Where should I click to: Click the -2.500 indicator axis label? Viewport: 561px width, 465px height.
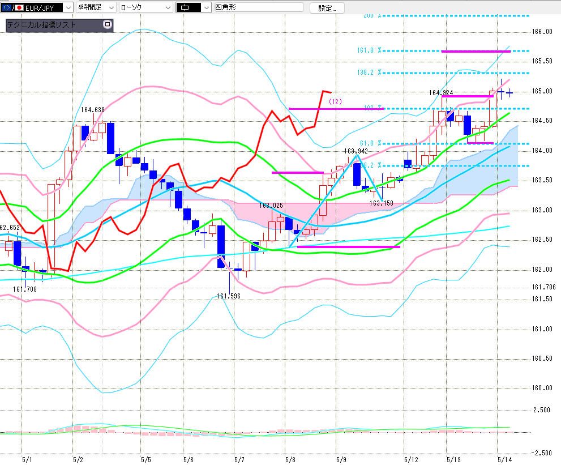pos(541,453)
